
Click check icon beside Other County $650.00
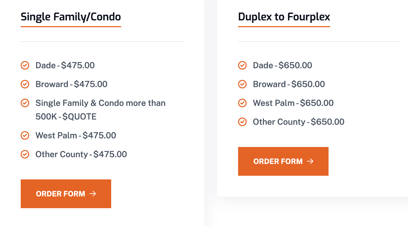(x=242, y=122)
